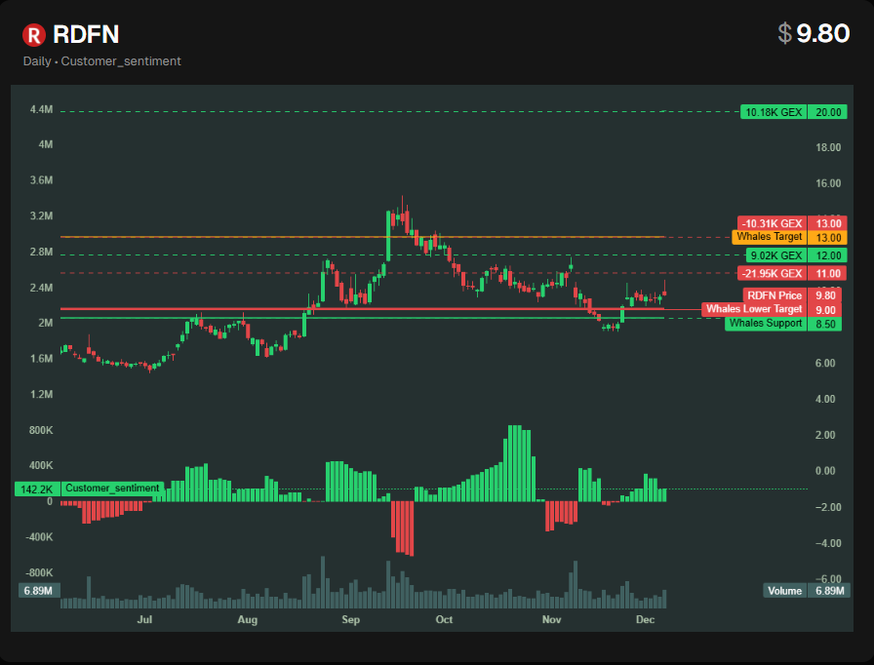Click the '4.4M' left axis value
Screen dimensions: 874x665
[x=42, y=110]
